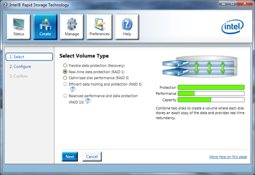Click the app icon in title bar
The image size is (255, 175).
coord(6,5)
